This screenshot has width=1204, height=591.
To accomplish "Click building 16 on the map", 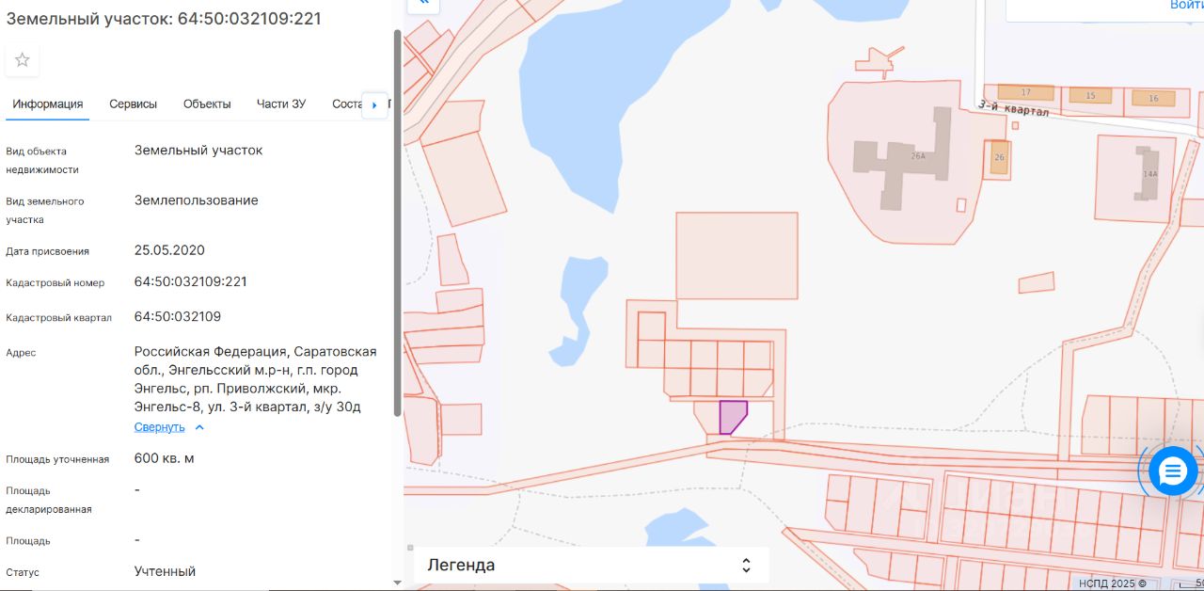I will click(1152, 98).
